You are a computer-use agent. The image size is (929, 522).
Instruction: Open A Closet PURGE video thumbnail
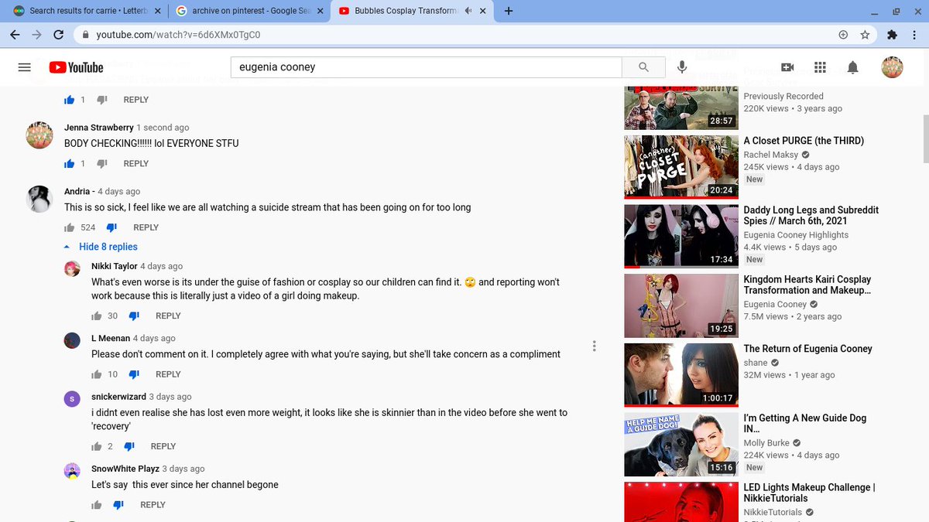pyautogui.click(x=681, y=167)
